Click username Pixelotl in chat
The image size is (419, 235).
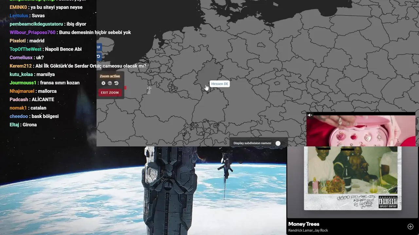tap(18, 41)
